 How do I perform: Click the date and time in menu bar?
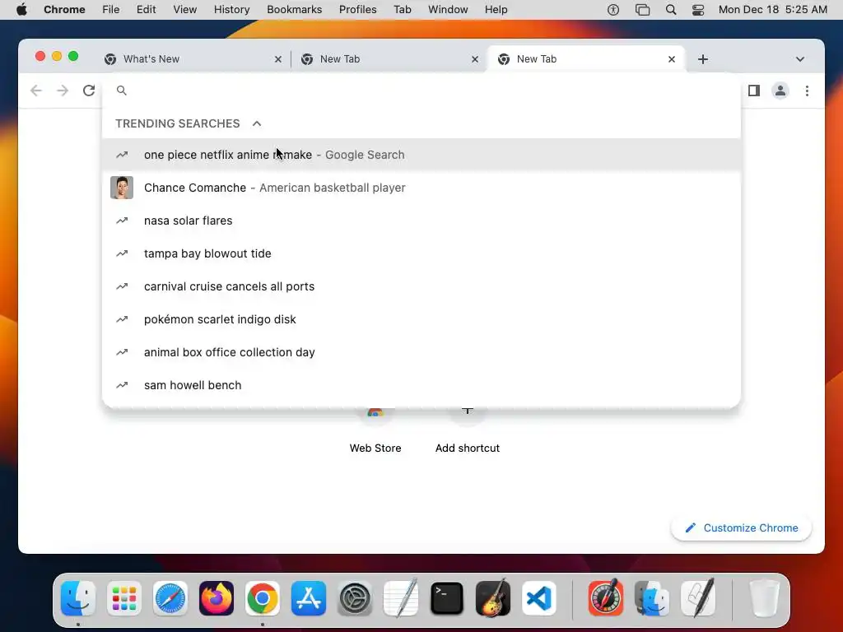pyautogui.click(x=772, y=10)
